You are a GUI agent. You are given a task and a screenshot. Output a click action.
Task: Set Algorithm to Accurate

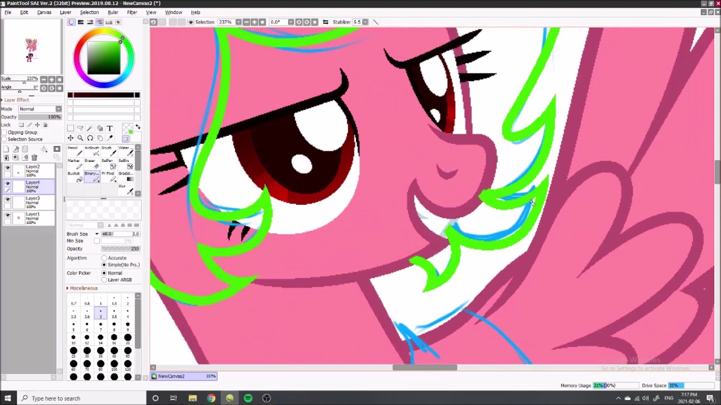tap(104, 258)
